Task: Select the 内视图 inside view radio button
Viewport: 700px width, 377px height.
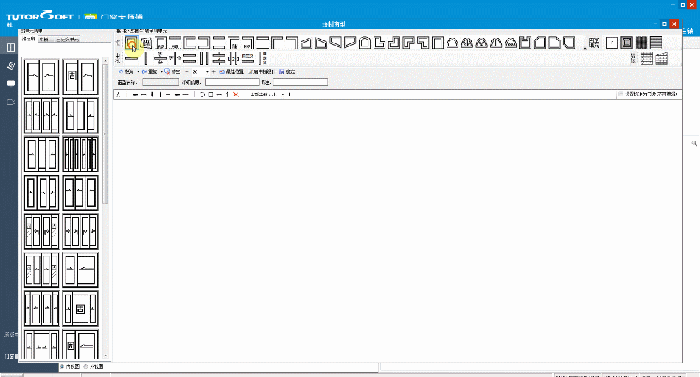Action: pyautogui.click(x=63, y=367)
